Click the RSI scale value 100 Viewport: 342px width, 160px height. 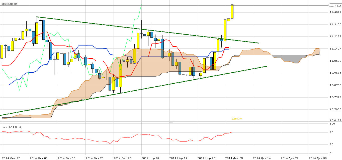pos(332,123)
